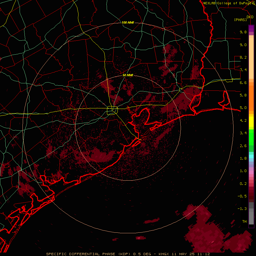Click the 9.8 value on the color scale
Viewport: 256px width, 256px height.
pyautogui.click(x=243, y=32)
